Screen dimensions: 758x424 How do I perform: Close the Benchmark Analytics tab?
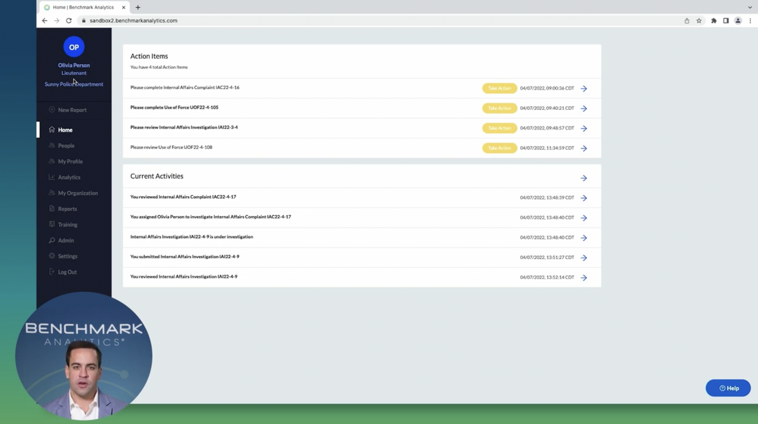[x=124, y=7]
